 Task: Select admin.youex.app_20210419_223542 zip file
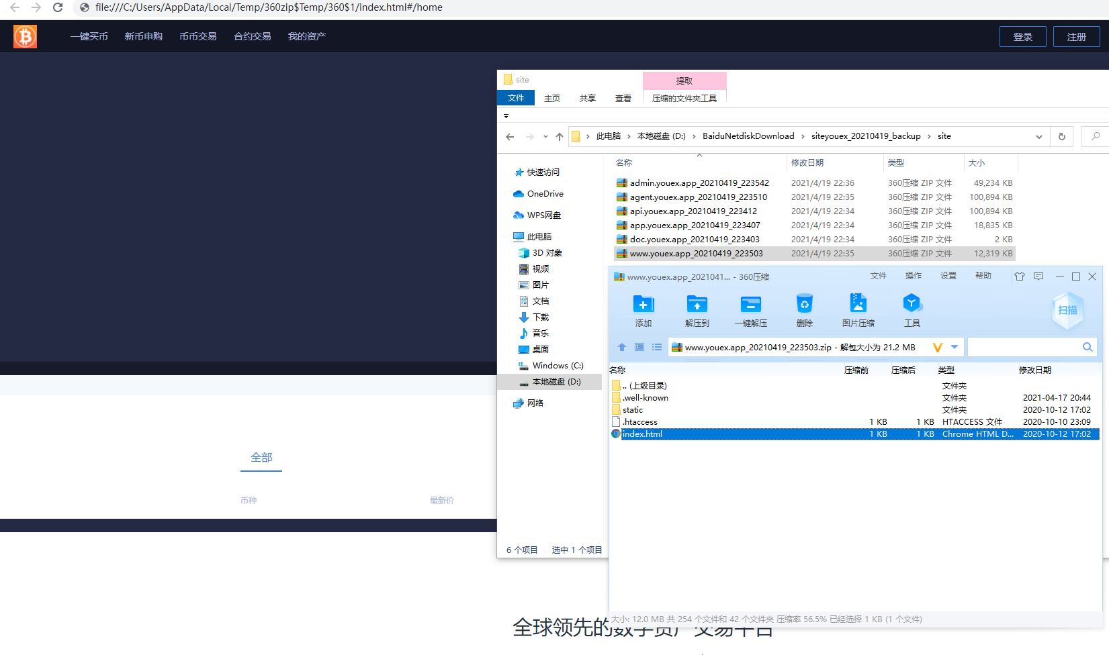(x=699, y=183)
